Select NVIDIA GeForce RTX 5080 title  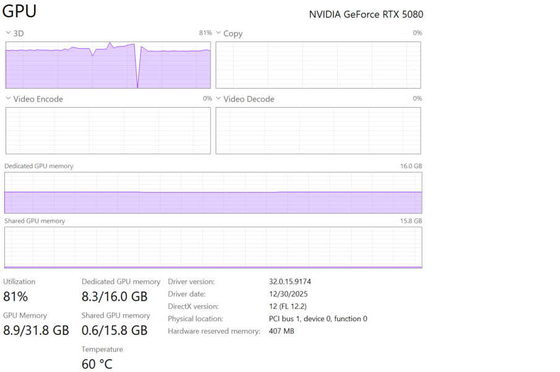point(366,14)
